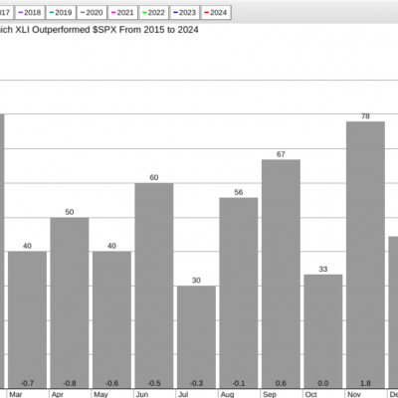This screenshot has width=398, height=398.
Task: Click the October bar showing 33
Action: click(323, 331)
